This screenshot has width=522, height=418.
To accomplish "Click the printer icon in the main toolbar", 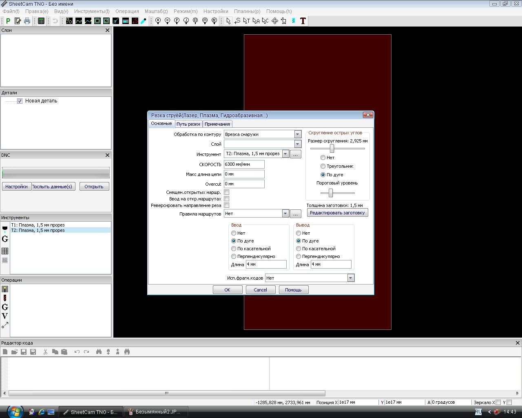I will [x=27, y=21].
